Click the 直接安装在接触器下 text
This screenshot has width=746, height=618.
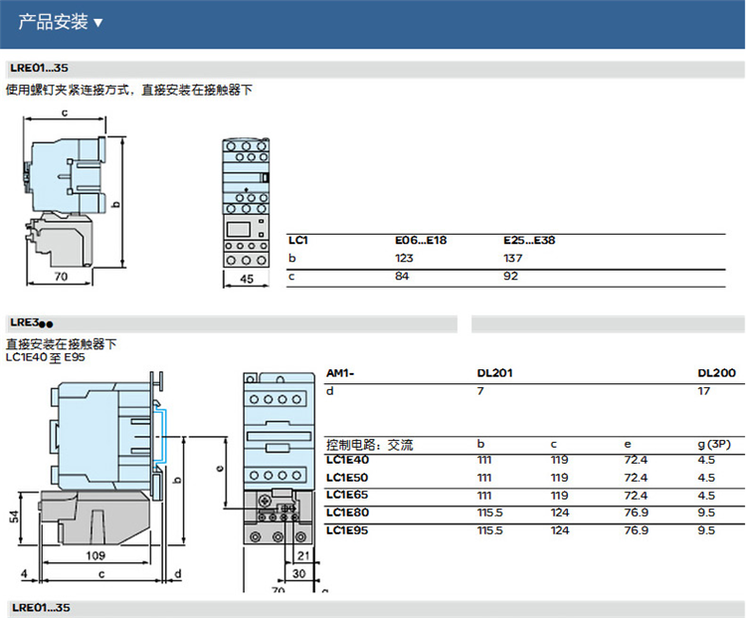tap(61, 344)
